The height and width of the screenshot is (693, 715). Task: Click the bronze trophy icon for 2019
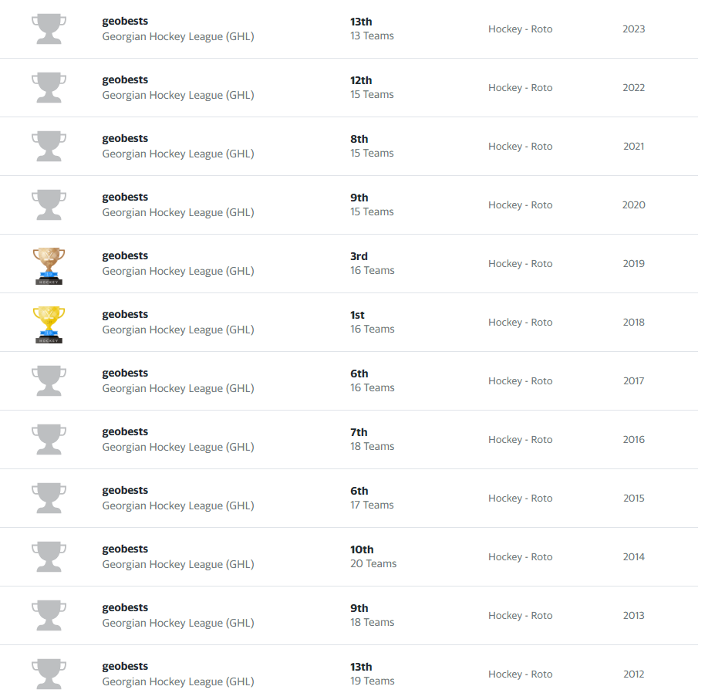(x=49, y=265)
